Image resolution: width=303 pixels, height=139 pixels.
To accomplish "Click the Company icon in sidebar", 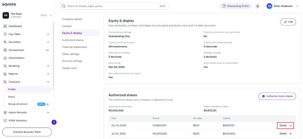I will (5, 82).
